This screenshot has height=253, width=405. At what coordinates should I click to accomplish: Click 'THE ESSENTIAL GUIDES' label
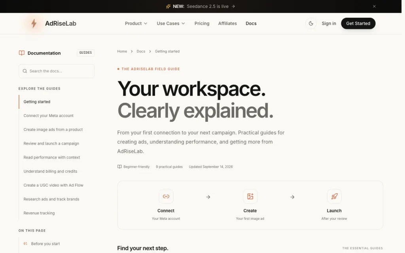coord(363,248)
